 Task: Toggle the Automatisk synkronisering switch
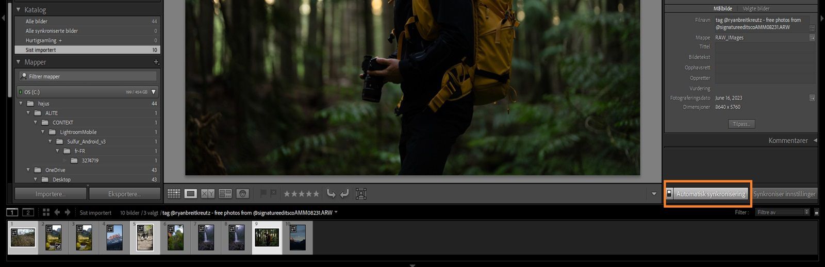point(669,194)
